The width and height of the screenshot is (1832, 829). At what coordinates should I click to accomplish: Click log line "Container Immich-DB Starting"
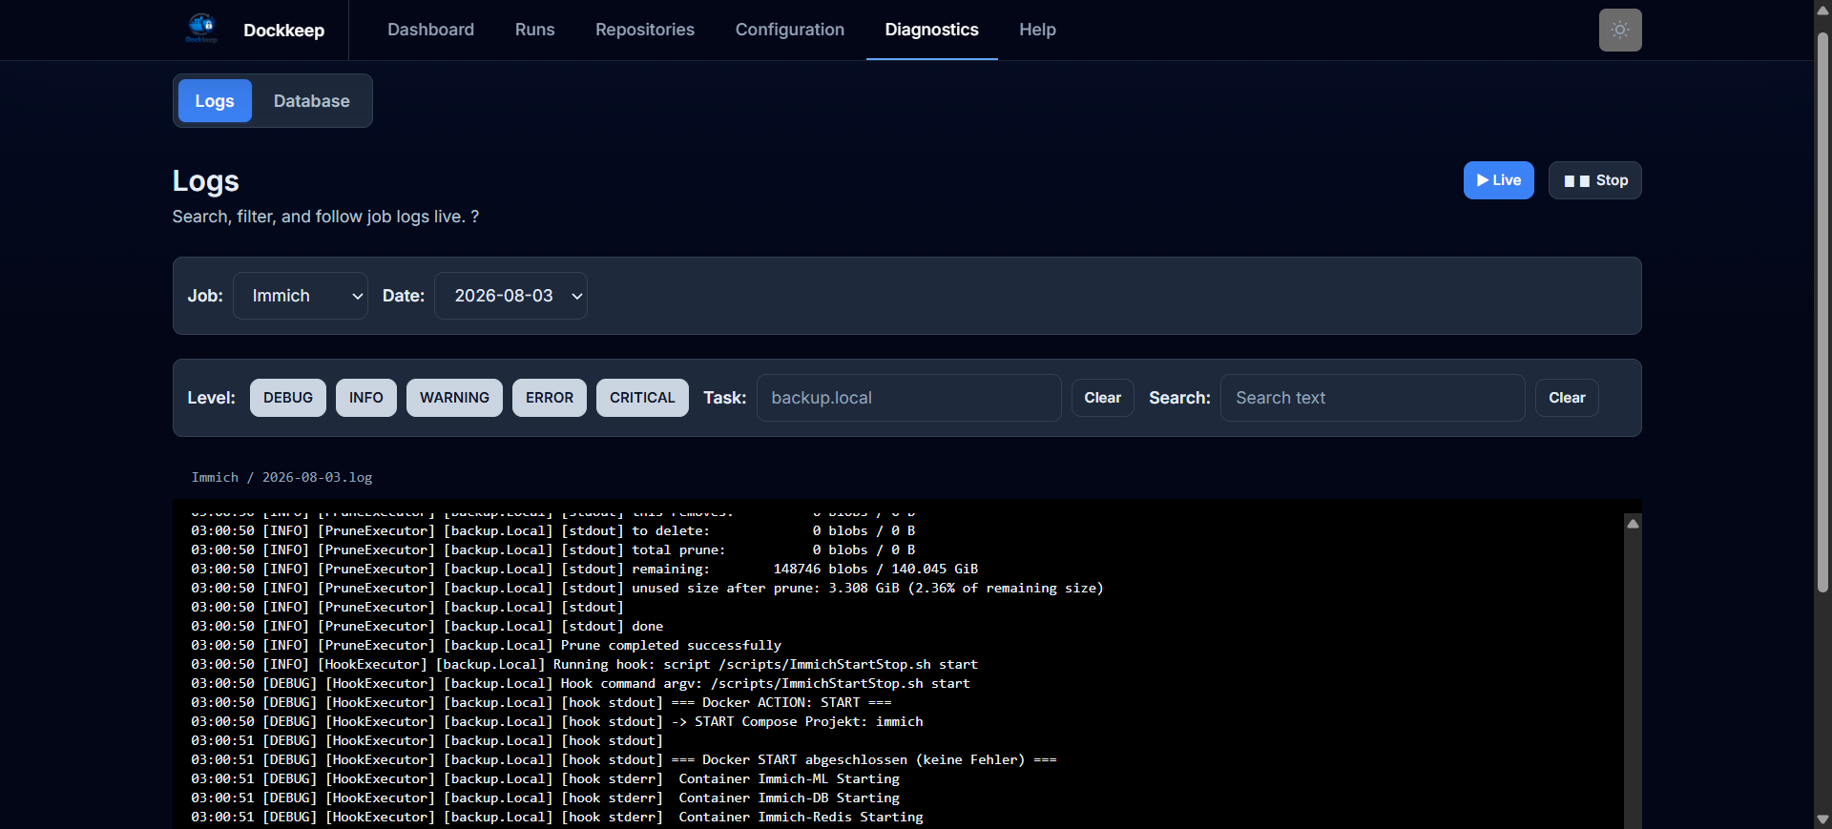tap(545, 798)
